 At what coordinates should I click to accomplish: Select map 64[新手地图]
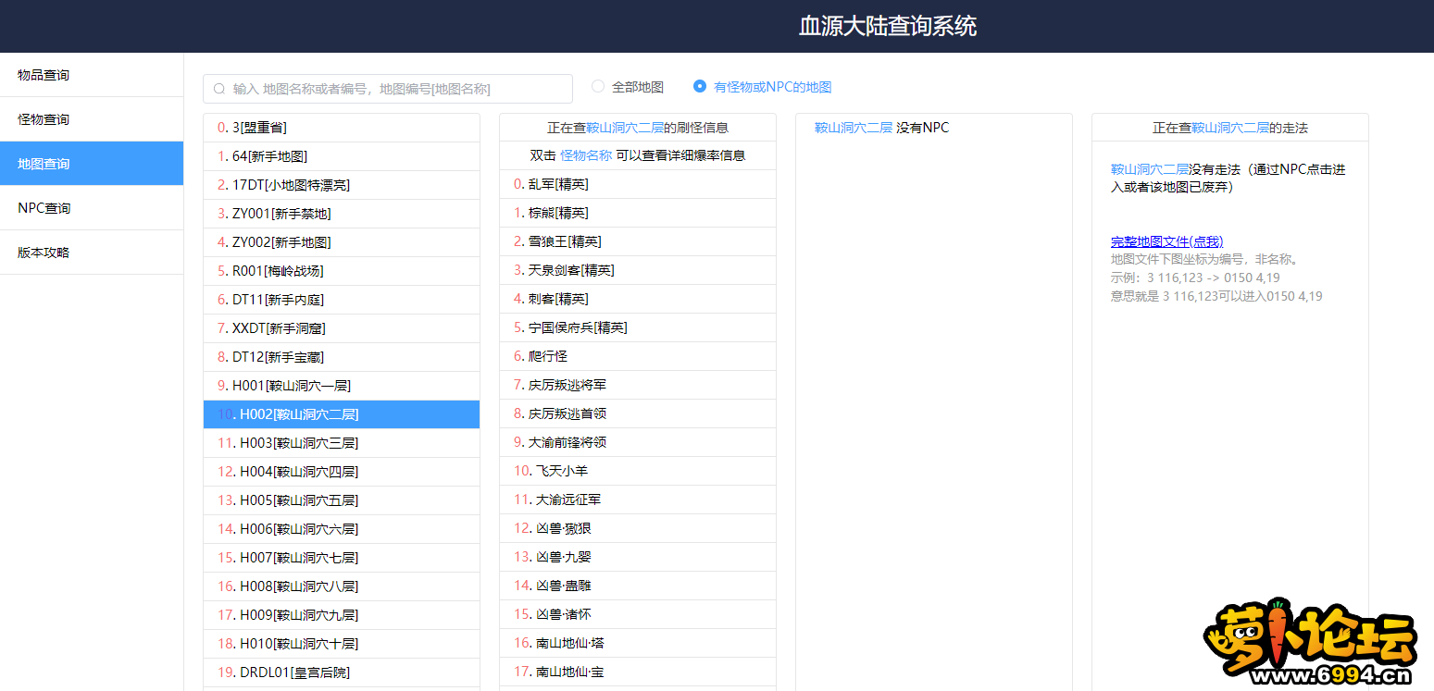click(342, 156)
